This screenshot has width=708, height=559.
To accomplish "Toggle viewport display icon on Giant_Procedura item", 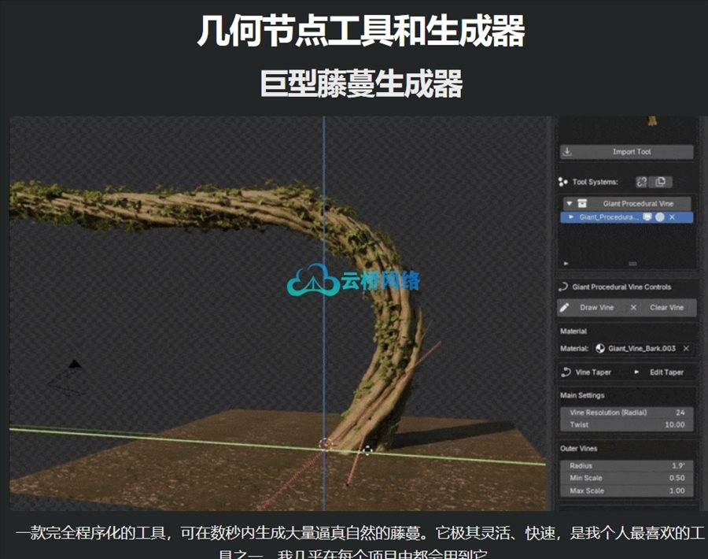I will [x=647, y=217].
